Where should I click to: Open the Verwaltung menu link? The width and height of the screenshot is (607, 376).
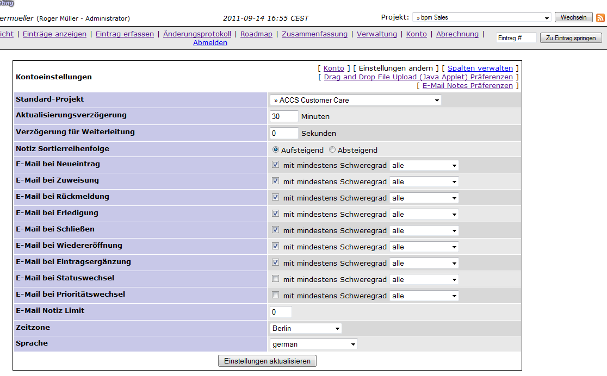coord(377,34)
